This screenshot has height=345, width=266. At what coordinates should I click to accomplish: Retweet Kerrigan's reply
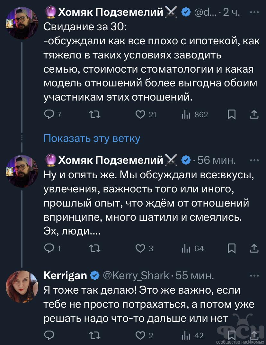pyautogui.click(x=95, y=336)
